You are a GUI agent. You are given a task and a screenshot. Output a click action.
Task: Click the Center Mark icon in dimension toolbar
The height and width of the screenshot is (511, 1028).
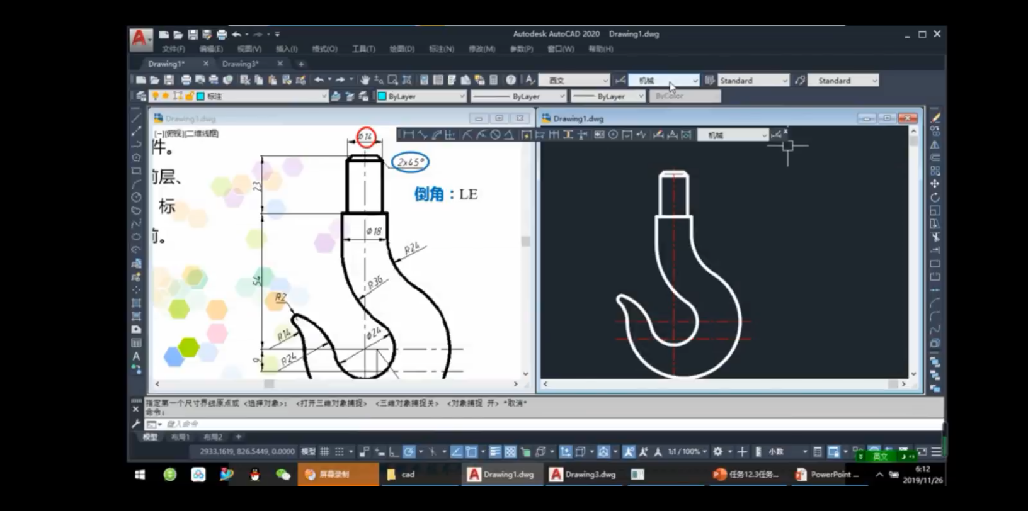coord(613,135)
